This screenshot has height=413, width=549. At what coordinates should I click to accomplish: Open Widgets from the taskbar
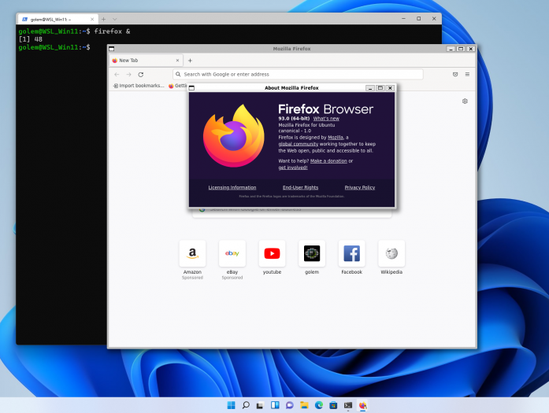click(275, 405)
